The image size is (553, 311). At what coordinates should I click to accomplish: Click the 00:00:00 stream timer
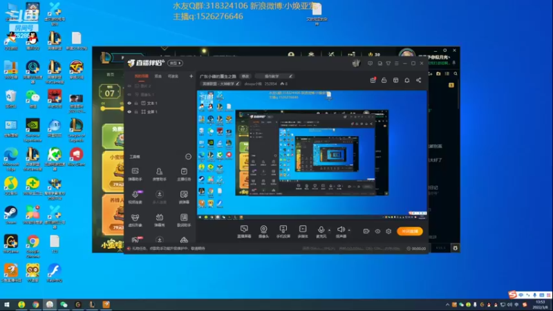click(x=416, y=249)
